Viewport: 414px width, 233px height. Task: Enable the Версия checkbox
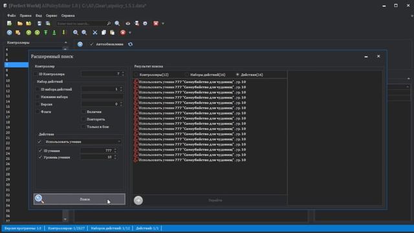click(38, 104)
